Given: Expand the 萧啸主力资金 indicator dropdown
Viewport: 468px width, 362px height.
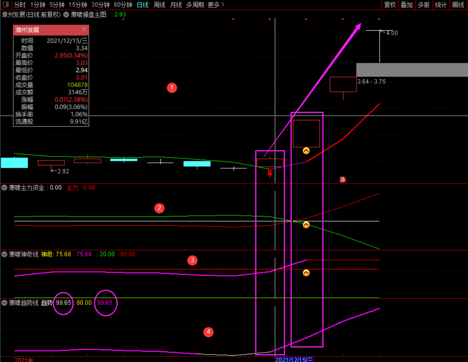Looking at the screenshot, I should click(x=4, y=187).
